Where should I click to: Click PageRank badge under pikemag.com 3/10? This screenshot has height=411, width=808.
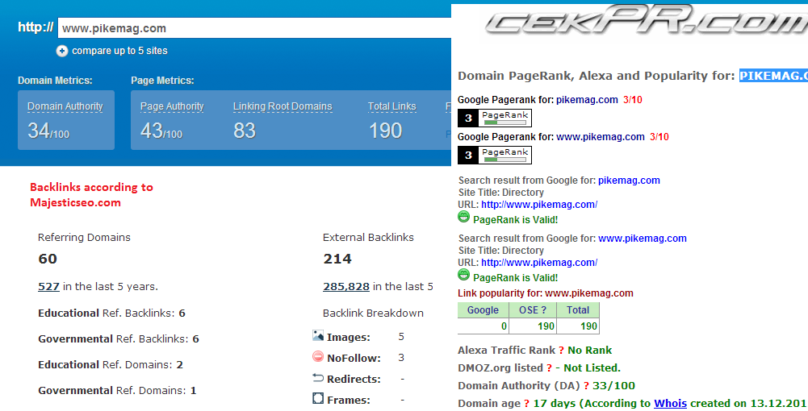click(495, 118)
